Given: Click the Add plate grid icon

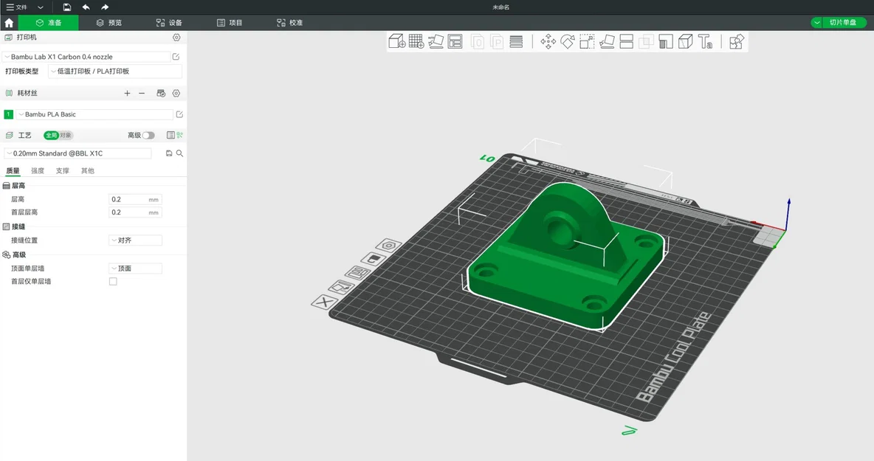Looking at the screenshot, I should pos(416,41).
